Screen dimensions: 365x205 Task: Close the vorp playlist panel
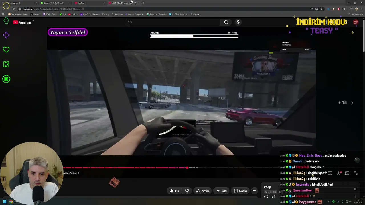click(x=355, y=189)
